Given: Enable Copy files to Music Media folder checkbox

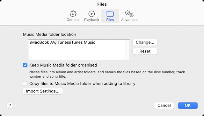Looking at the screenshot, I should pyautogui.click(x=25, y=83).
